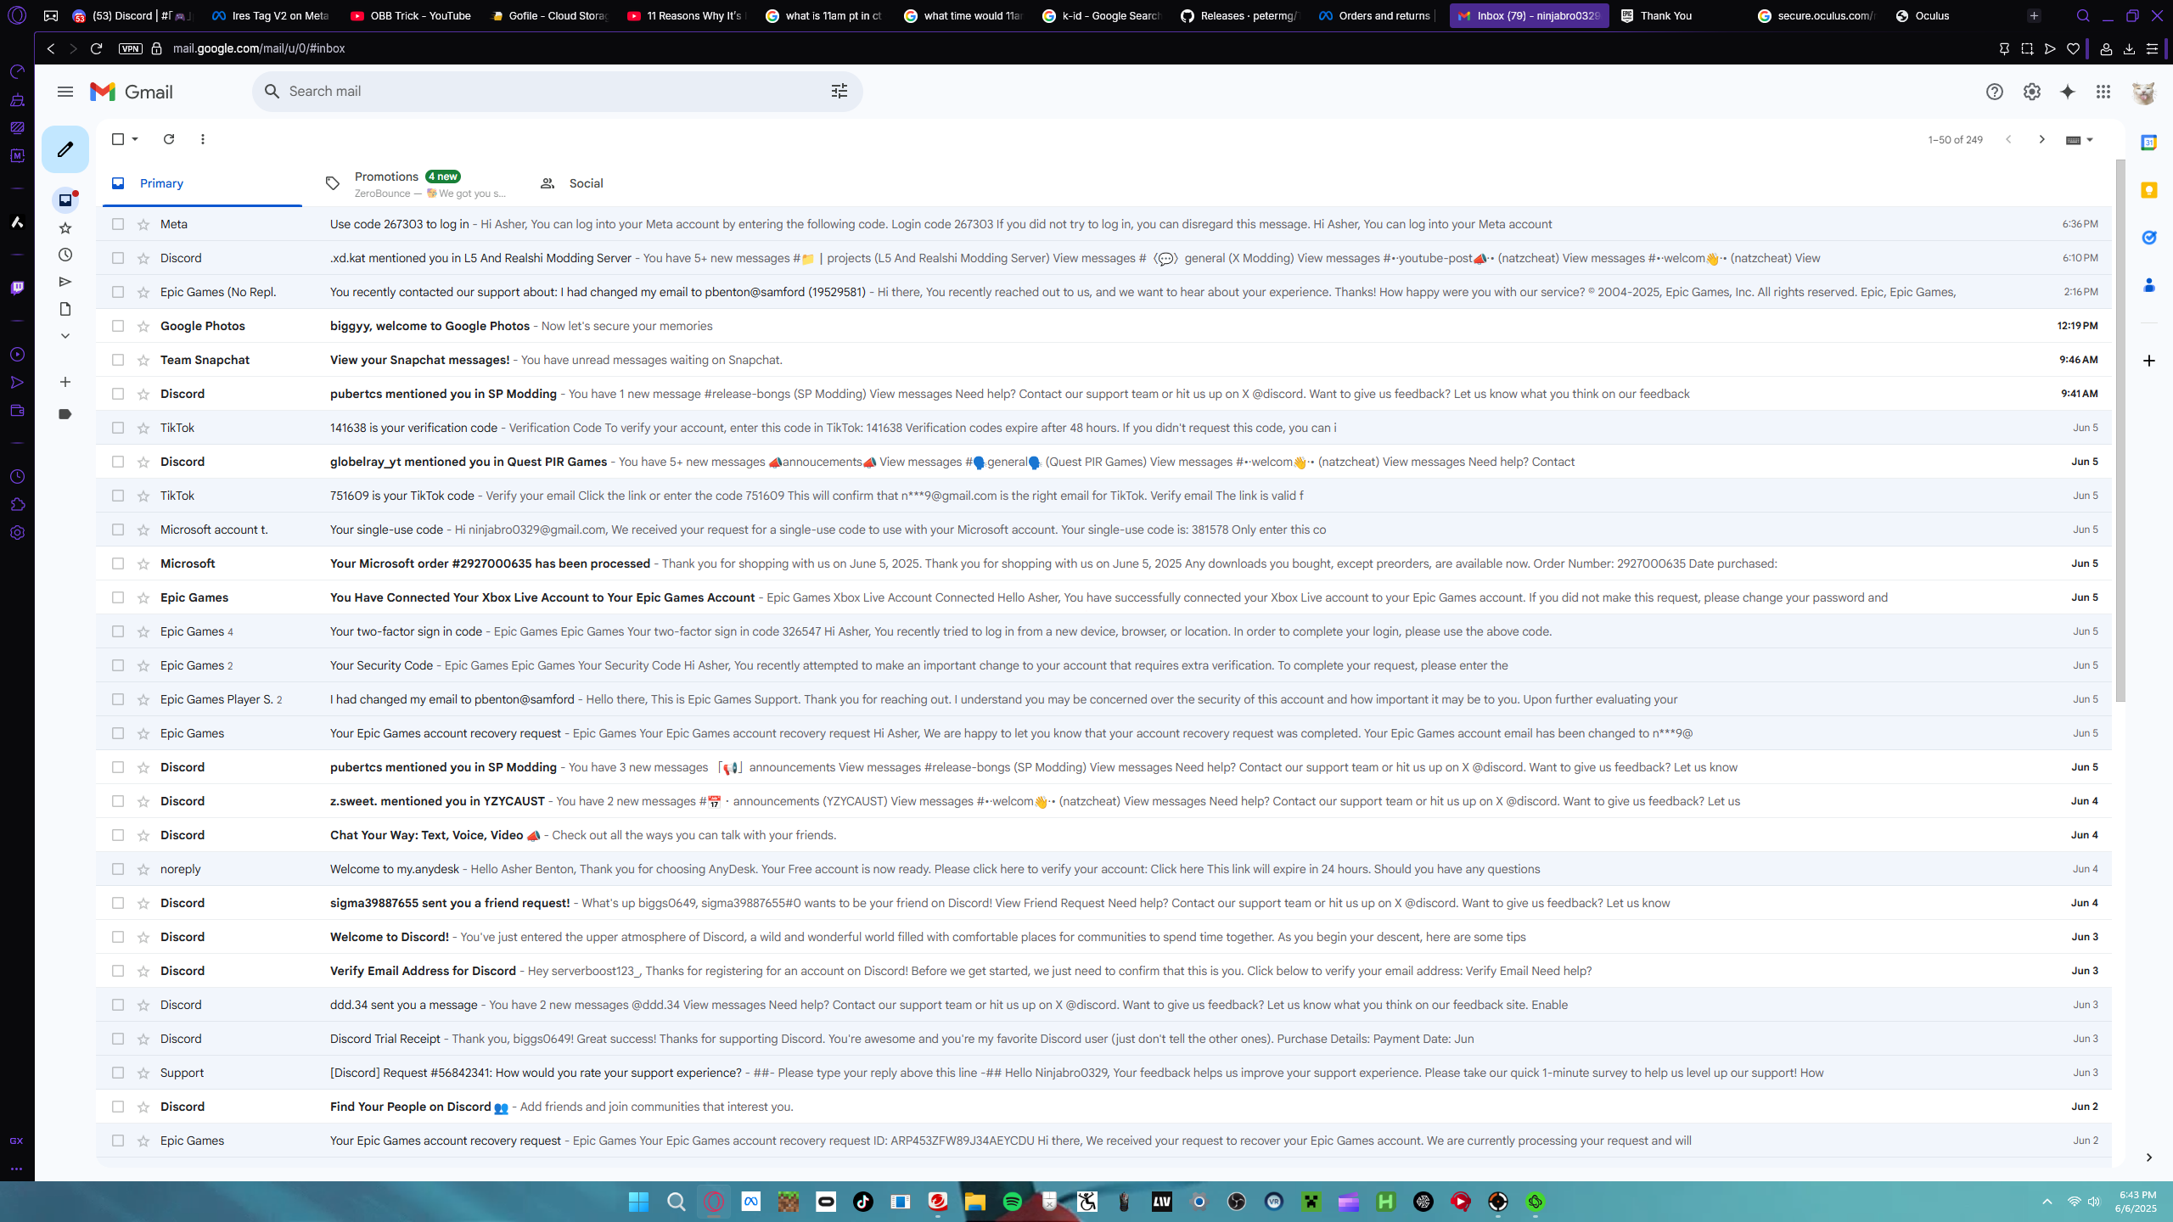Switch to the Promotions tab
2173x1222 pixels.
pos(416,183)
